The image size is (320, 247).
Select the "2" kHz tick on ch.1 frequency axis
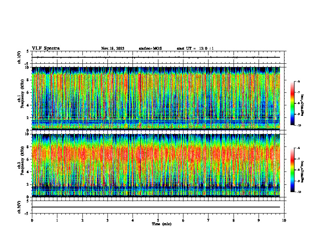click(x=28, y=118)
